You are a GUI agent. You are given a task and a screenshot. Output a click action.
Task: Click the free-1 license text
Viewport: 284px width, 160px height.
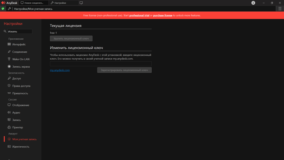coord(53,33)
